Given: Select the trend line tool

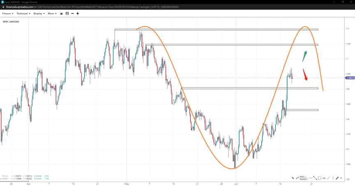Looking at the screenshot, I should pos(315,178).
